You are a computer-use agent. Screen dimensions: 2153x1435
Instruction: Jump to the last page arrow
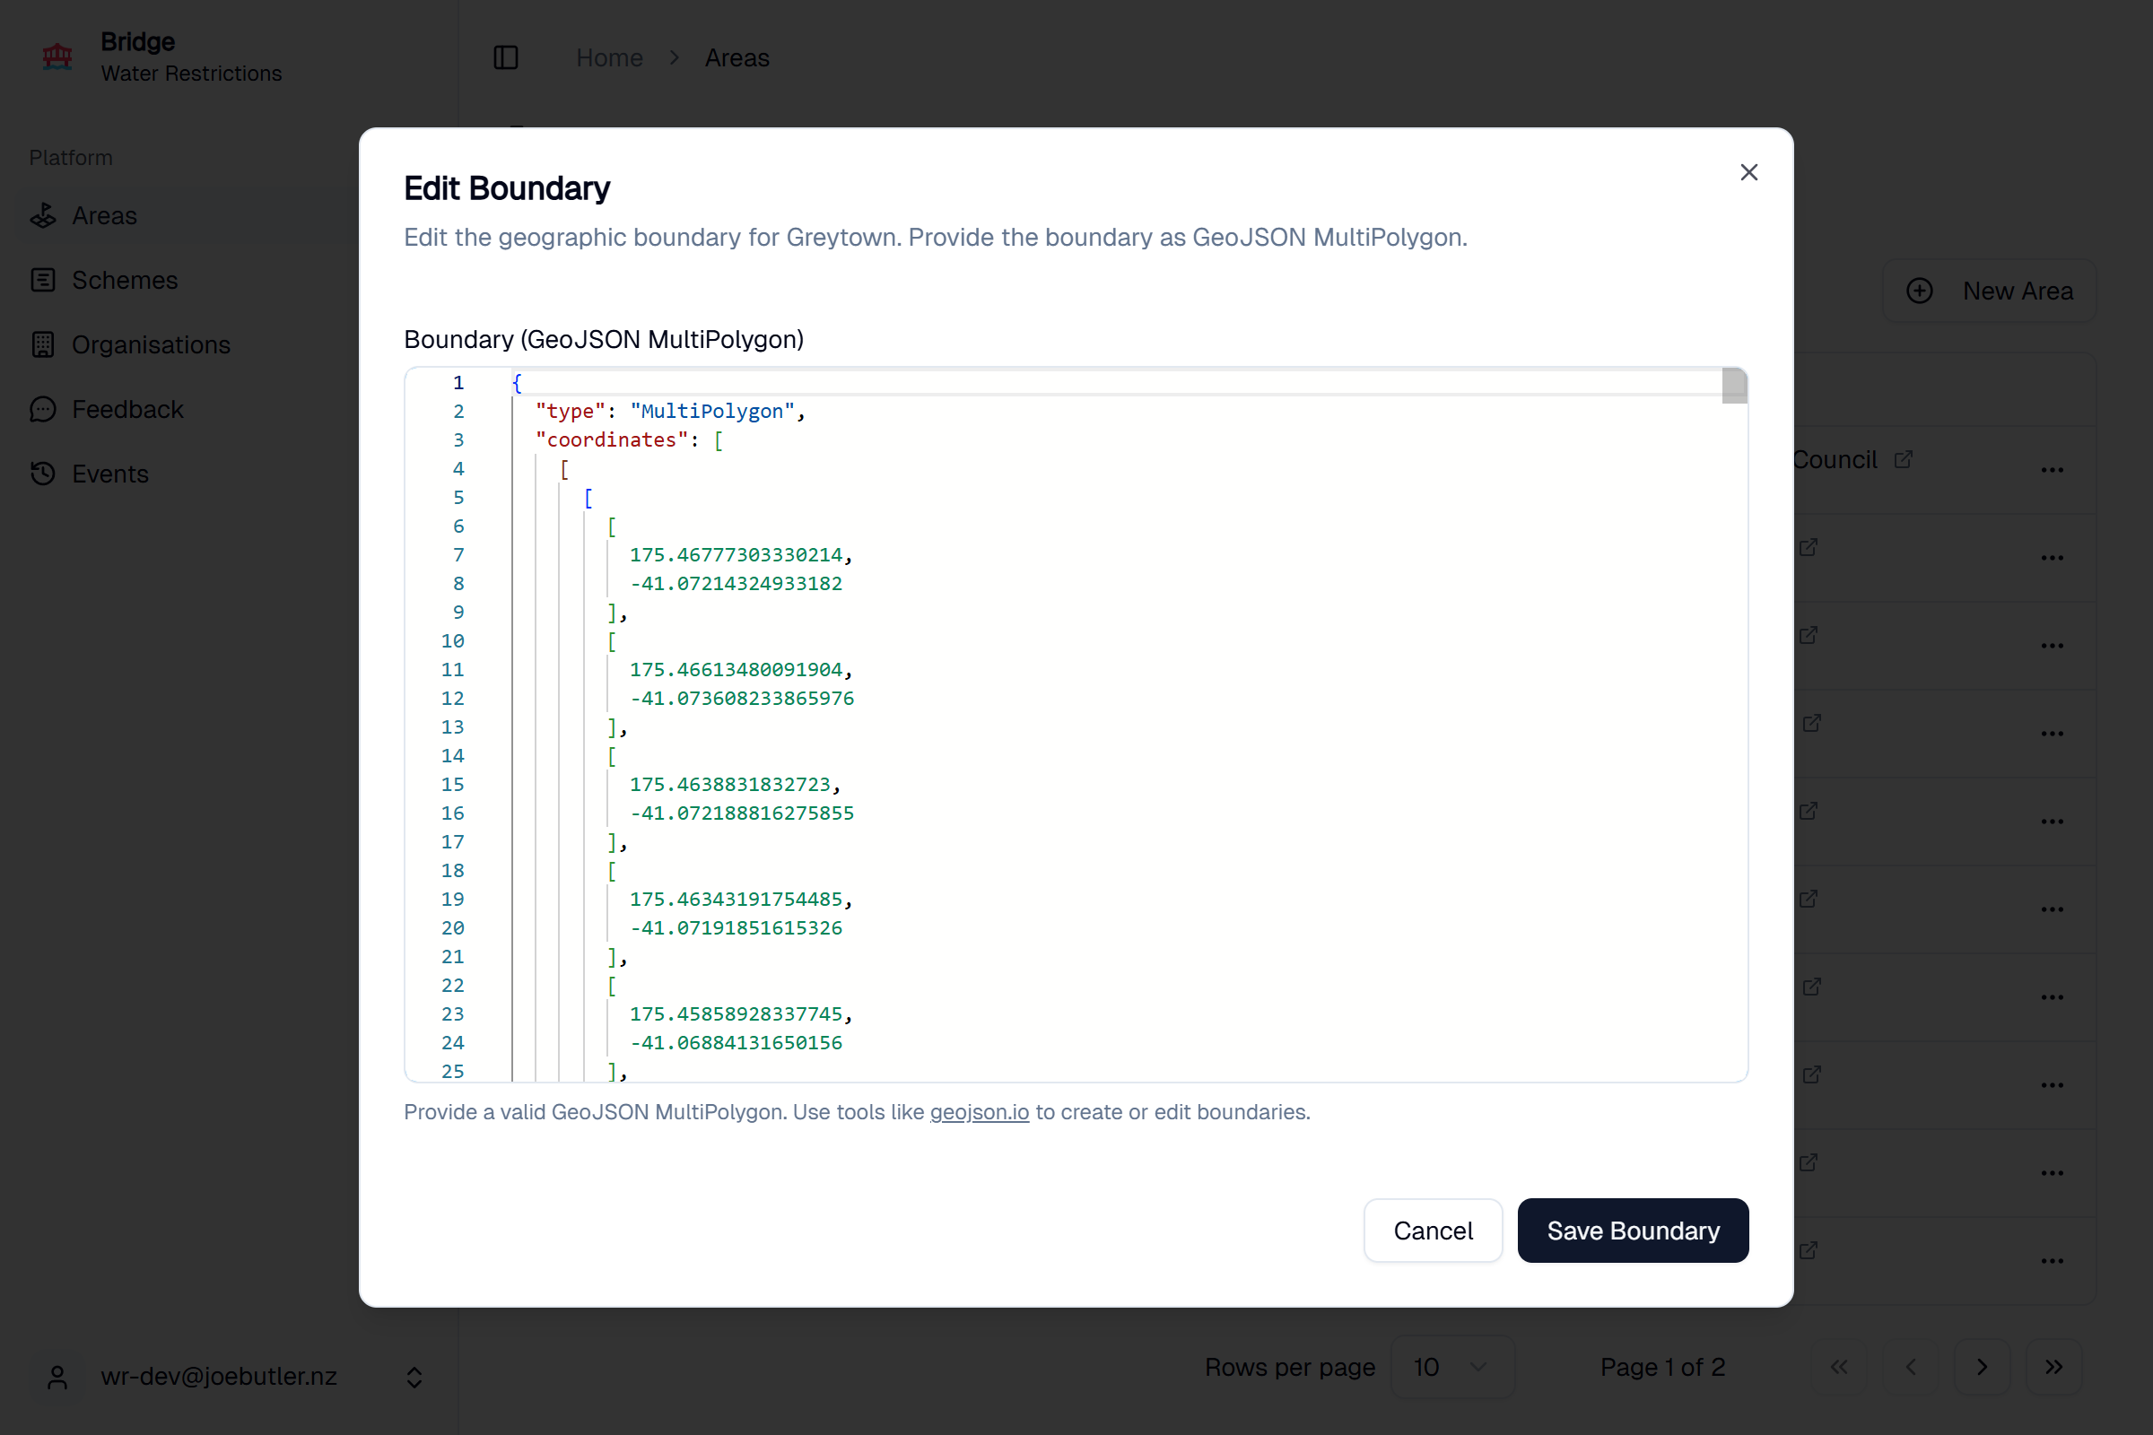tap(2053, 1367)
